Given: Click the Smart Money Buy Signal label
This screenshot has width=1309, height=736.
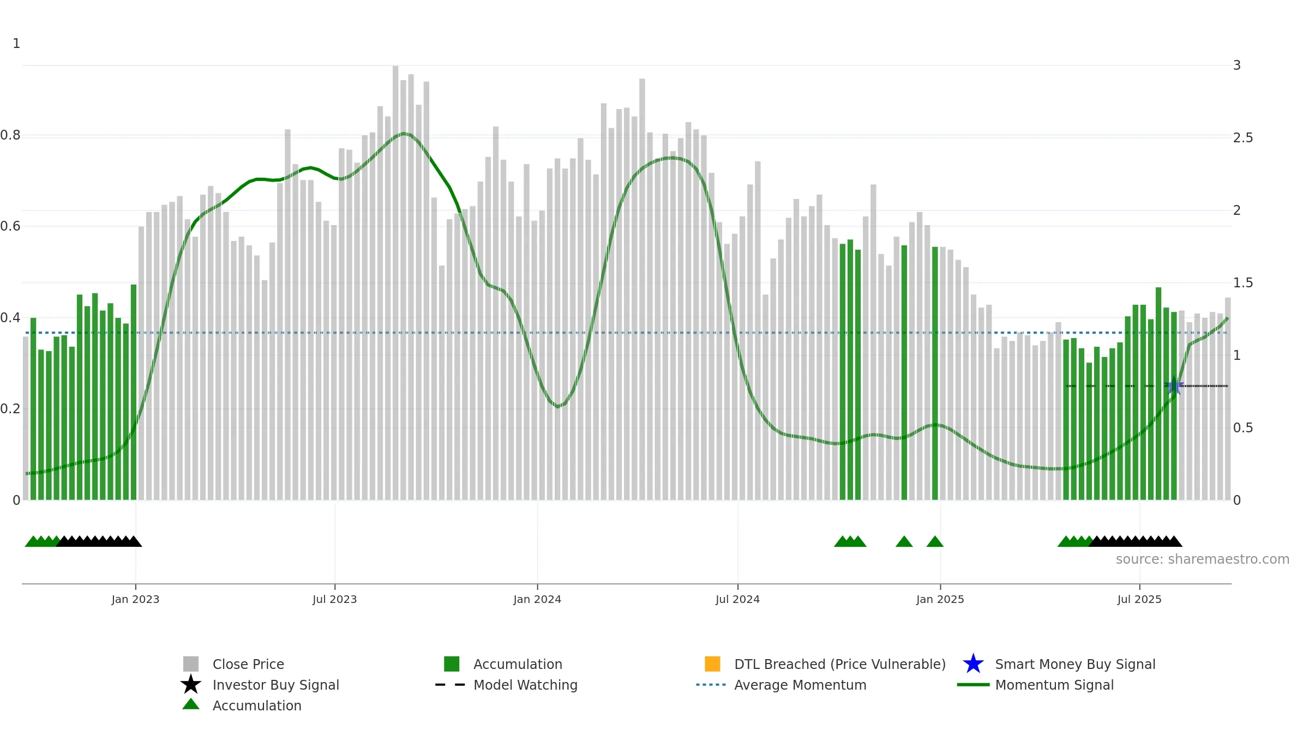Looking at the screenshot, I should click(x=1075, y=664).
